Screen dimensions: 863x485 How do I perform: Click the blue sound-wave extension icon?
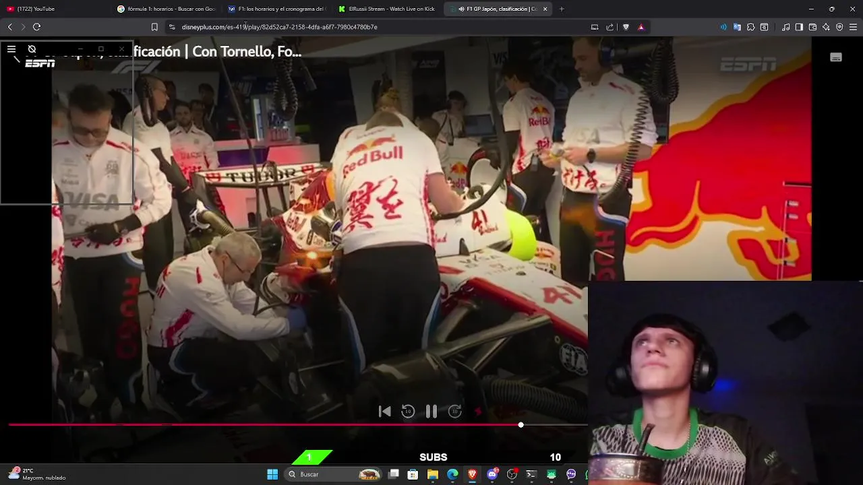[723, 27]
